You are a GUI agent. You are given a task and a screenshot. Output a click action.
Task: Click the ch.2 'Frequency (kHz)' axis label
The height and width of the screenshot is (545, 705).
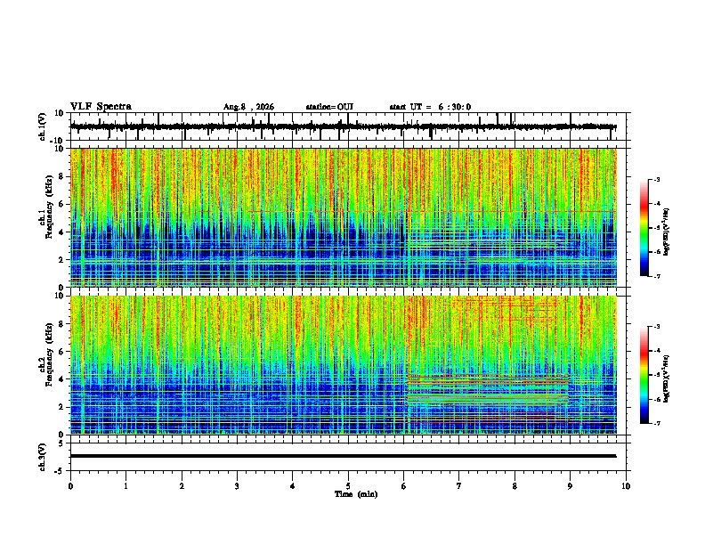tap(49, 354)
